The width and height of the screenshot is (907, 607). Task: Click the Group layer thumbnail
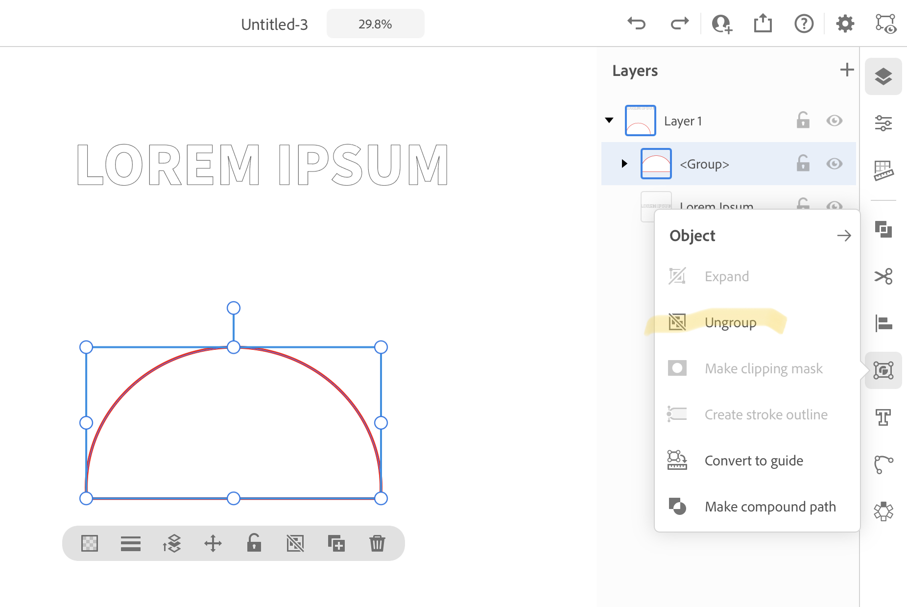click(656, 164)
